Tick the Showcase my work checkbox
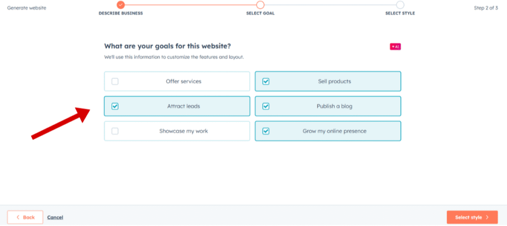Viewport: 507px width, 226px height. pyautogui.click(x=115, y=131)
